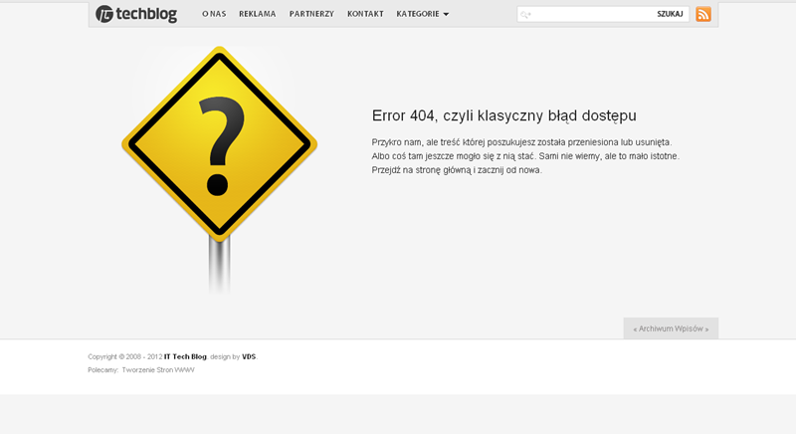The width and height of the screenshot is (796, 434).
Task: Click the « Archiwum Wpisów » button
Action: point(671,328)
